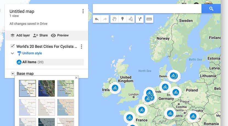
Task: Select the draw a line tool
Action: pos(130,19)
